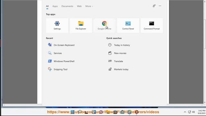Open the volume tray icon
206x116 pixels.
pyautogui.click(x=193, y=112)
